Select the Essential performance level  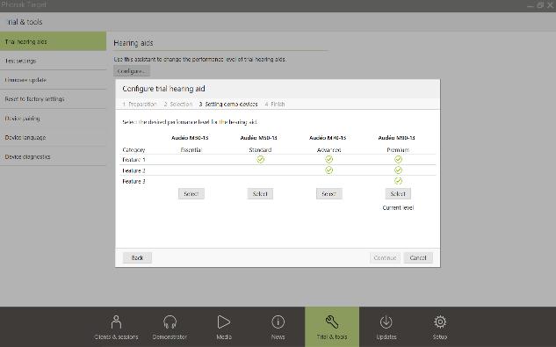click(x=191, y=194)
